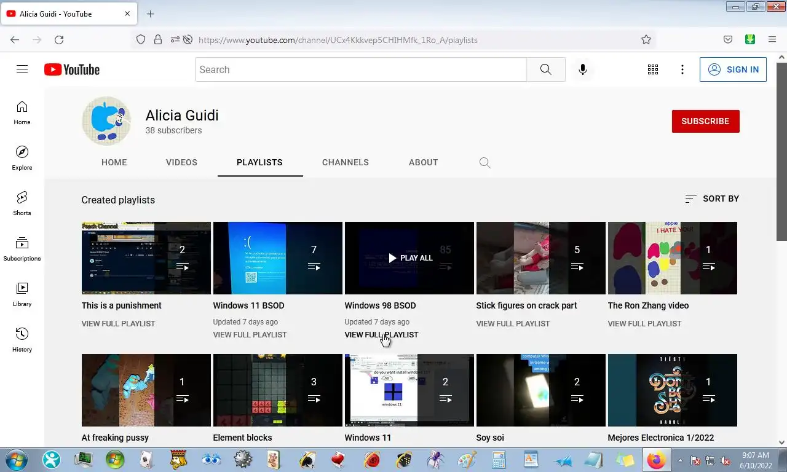Open the YouTube apps grid icon
This screenshot has width=787, height=472.
(x=653, y=69)
